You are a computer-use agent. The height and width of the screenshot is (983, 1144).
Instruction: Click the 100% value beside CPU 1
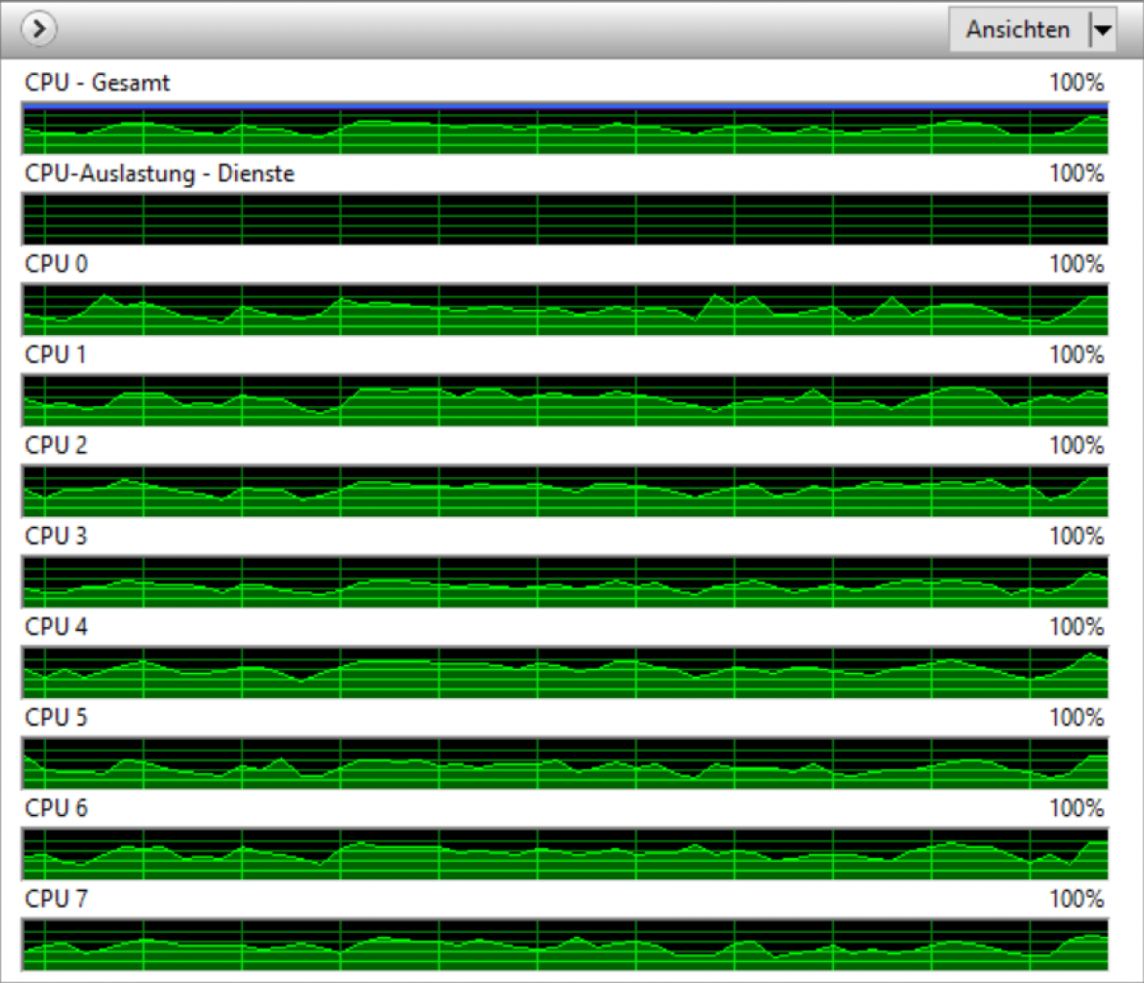click(x=1076, y=354)
